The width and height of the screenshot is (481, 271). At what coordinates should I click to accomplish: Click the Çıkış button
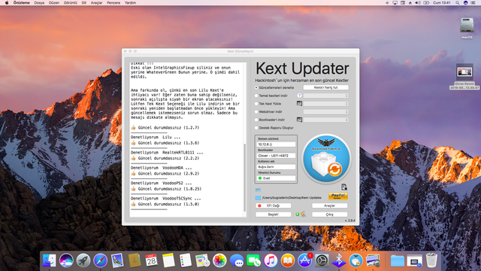point(329,214)
